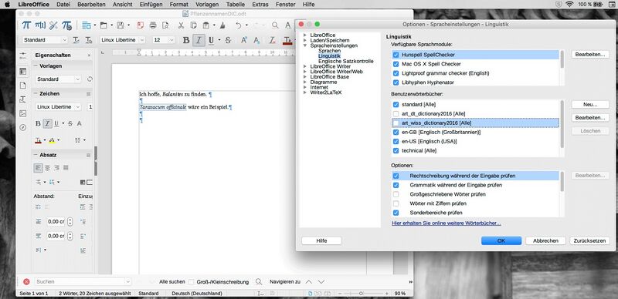
Task: Click Hilfe button in dialog
Action: tap(321, 240)
